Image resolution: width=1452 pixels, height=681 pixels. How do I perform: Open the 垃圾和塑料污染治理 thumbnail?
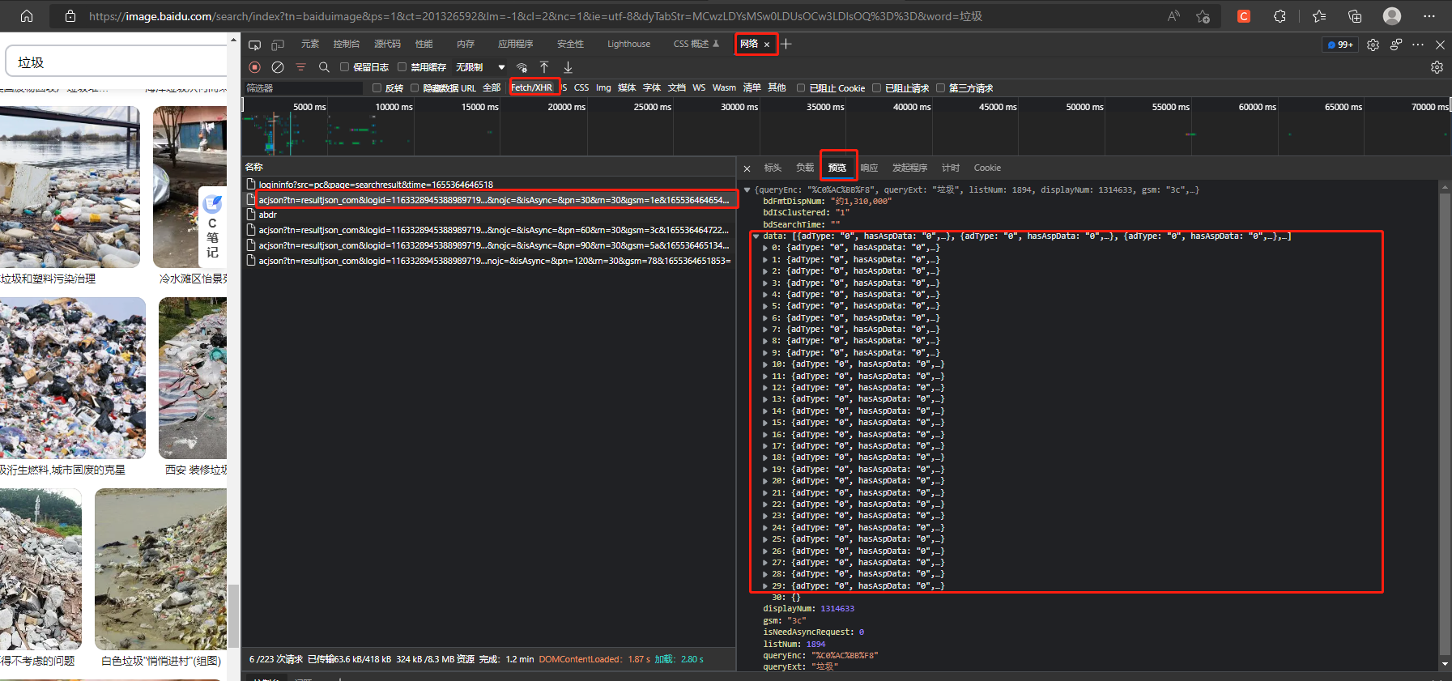[70, 187]
